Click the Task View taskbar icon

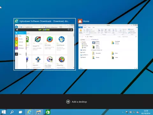pos(20,112)
